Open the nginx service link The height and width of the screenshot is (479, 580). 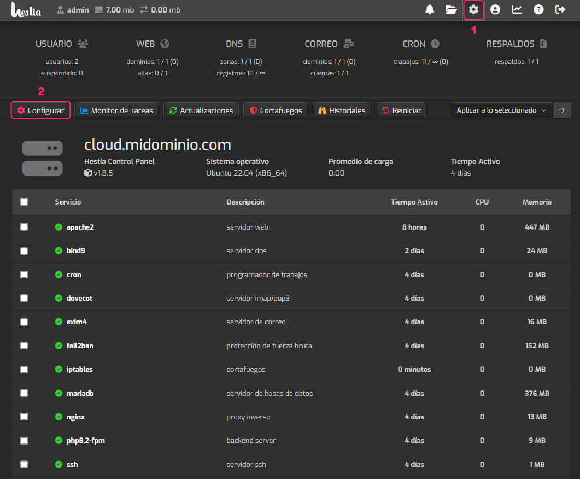[75, 417]
